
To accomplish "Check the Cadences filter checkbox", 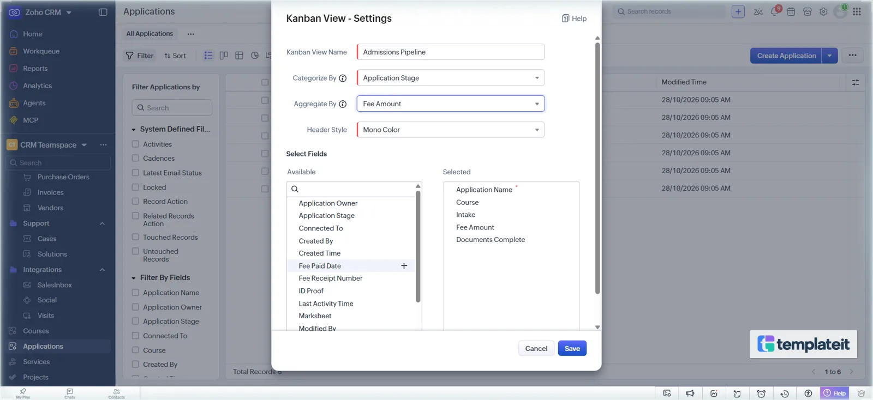I will click(135, 159).
